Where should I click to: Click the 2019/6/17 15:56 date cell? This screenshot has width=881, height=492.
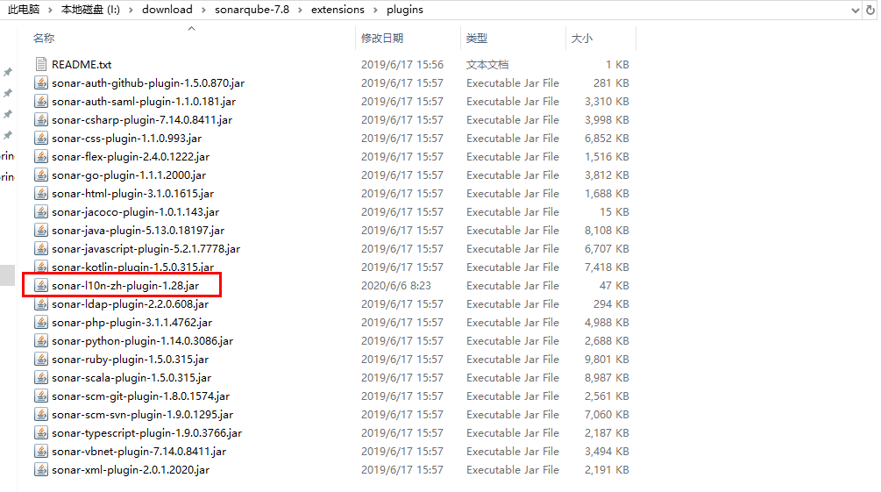point(402,65)
